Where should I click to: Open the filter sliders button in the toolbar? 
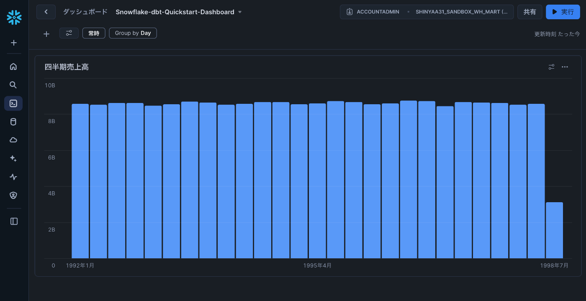tap(69, 33)
